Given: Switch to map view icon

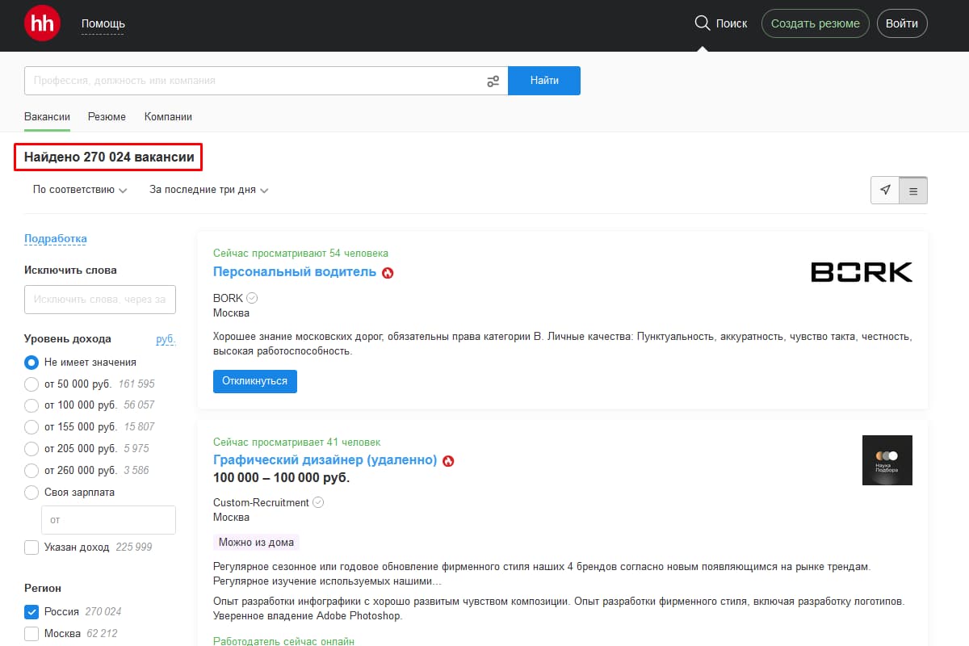Looking at the screenshot, I should (885, 191).
